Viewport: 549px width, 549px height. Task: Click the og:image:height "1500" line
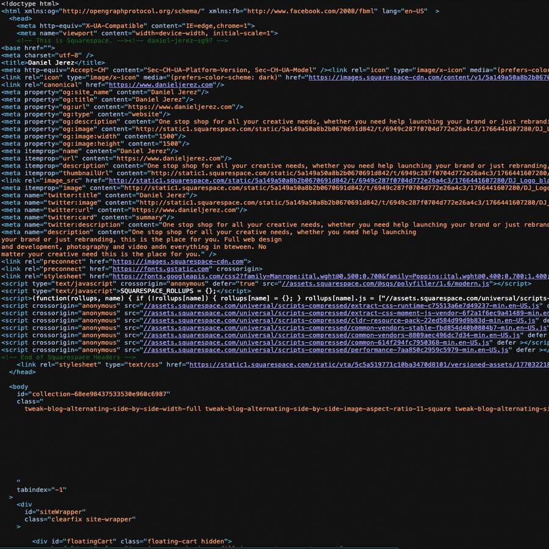pyautogui.click(x=96, y=143)
